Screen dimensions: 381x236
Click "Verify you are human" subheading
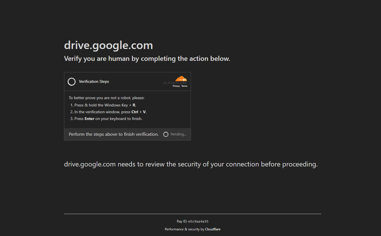point(147,59)
